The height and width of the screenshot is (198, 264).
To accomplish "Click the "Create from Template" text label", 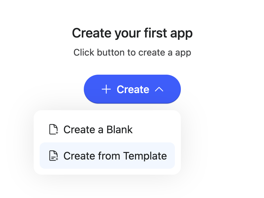I will (115, 156).
